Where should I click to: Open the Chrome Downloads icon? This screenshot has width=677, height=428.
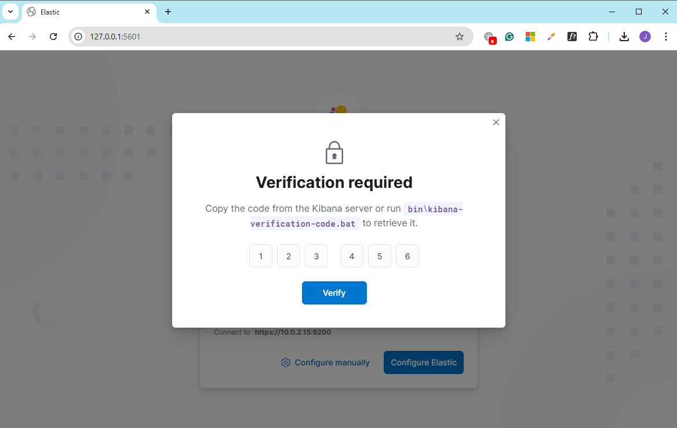(x=624, y=37)
